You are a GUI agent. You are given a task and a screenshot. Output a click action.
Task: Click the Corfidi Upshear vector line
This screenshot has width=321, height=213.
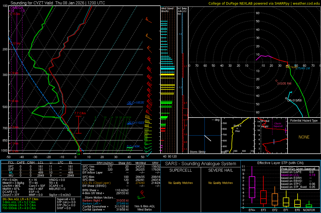point(106,209)
